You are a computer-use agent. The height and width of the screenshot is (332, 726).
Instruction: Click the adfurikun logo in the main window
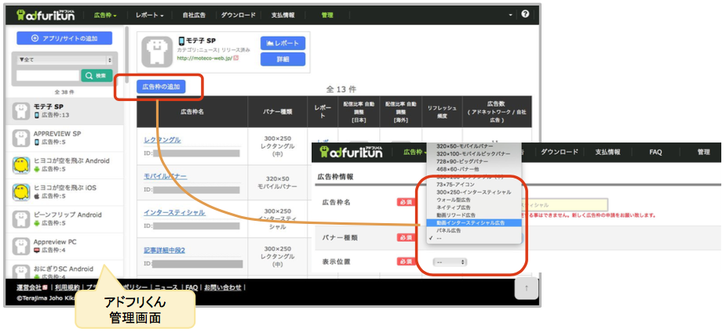(x=46, y=15)
